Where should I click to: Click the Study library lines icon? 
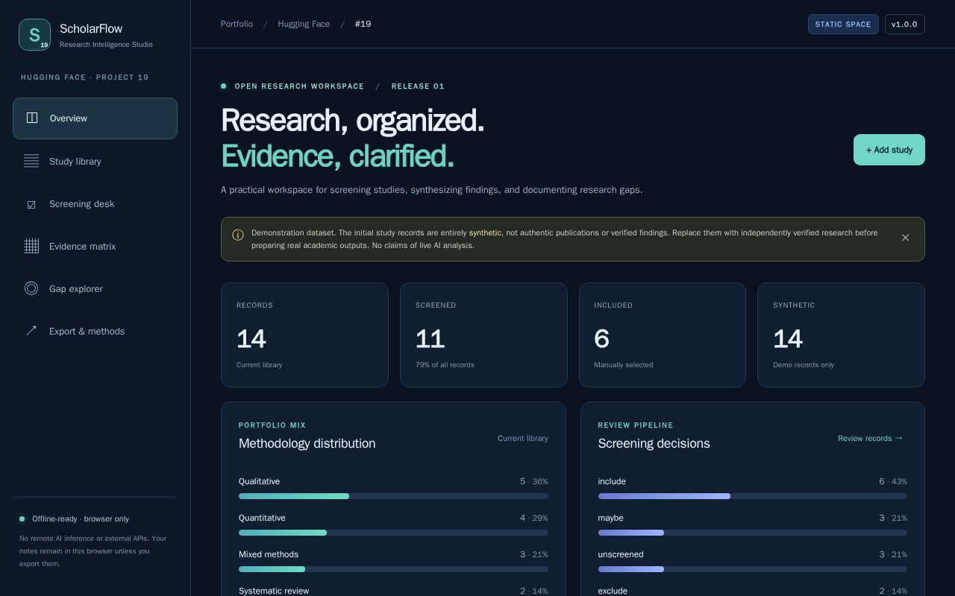click(x=31, y=161)
